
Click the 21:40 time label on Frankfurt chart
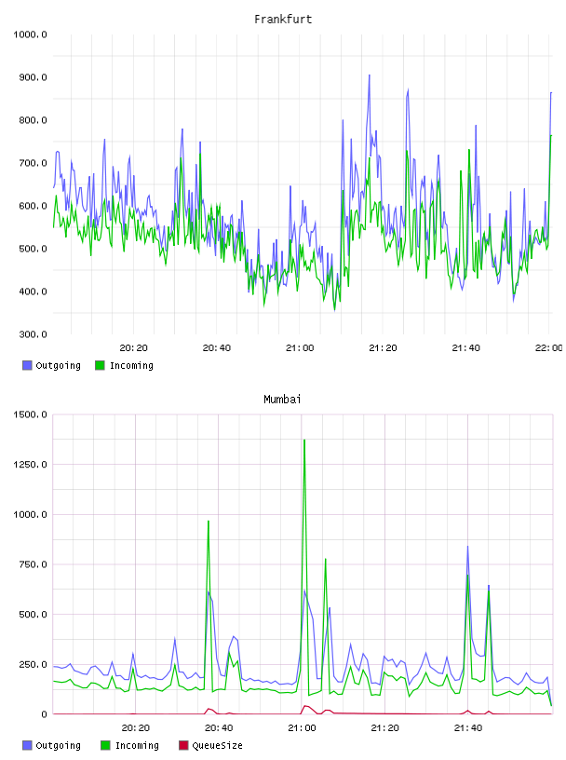(466, 347)
